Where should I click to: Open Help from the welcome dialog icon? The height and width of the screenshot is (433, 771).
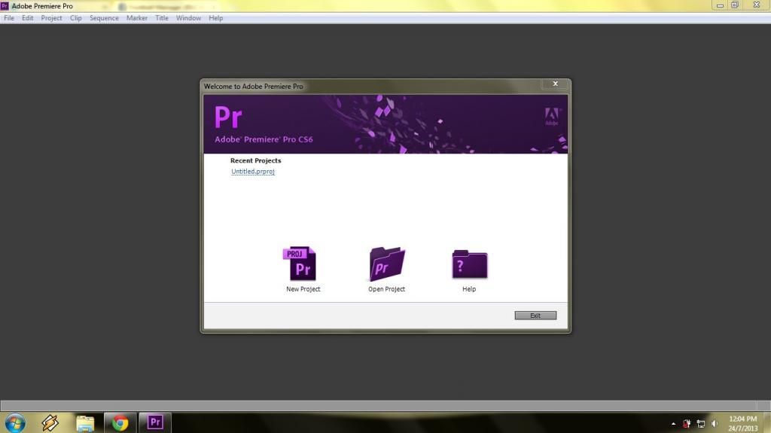469,264
